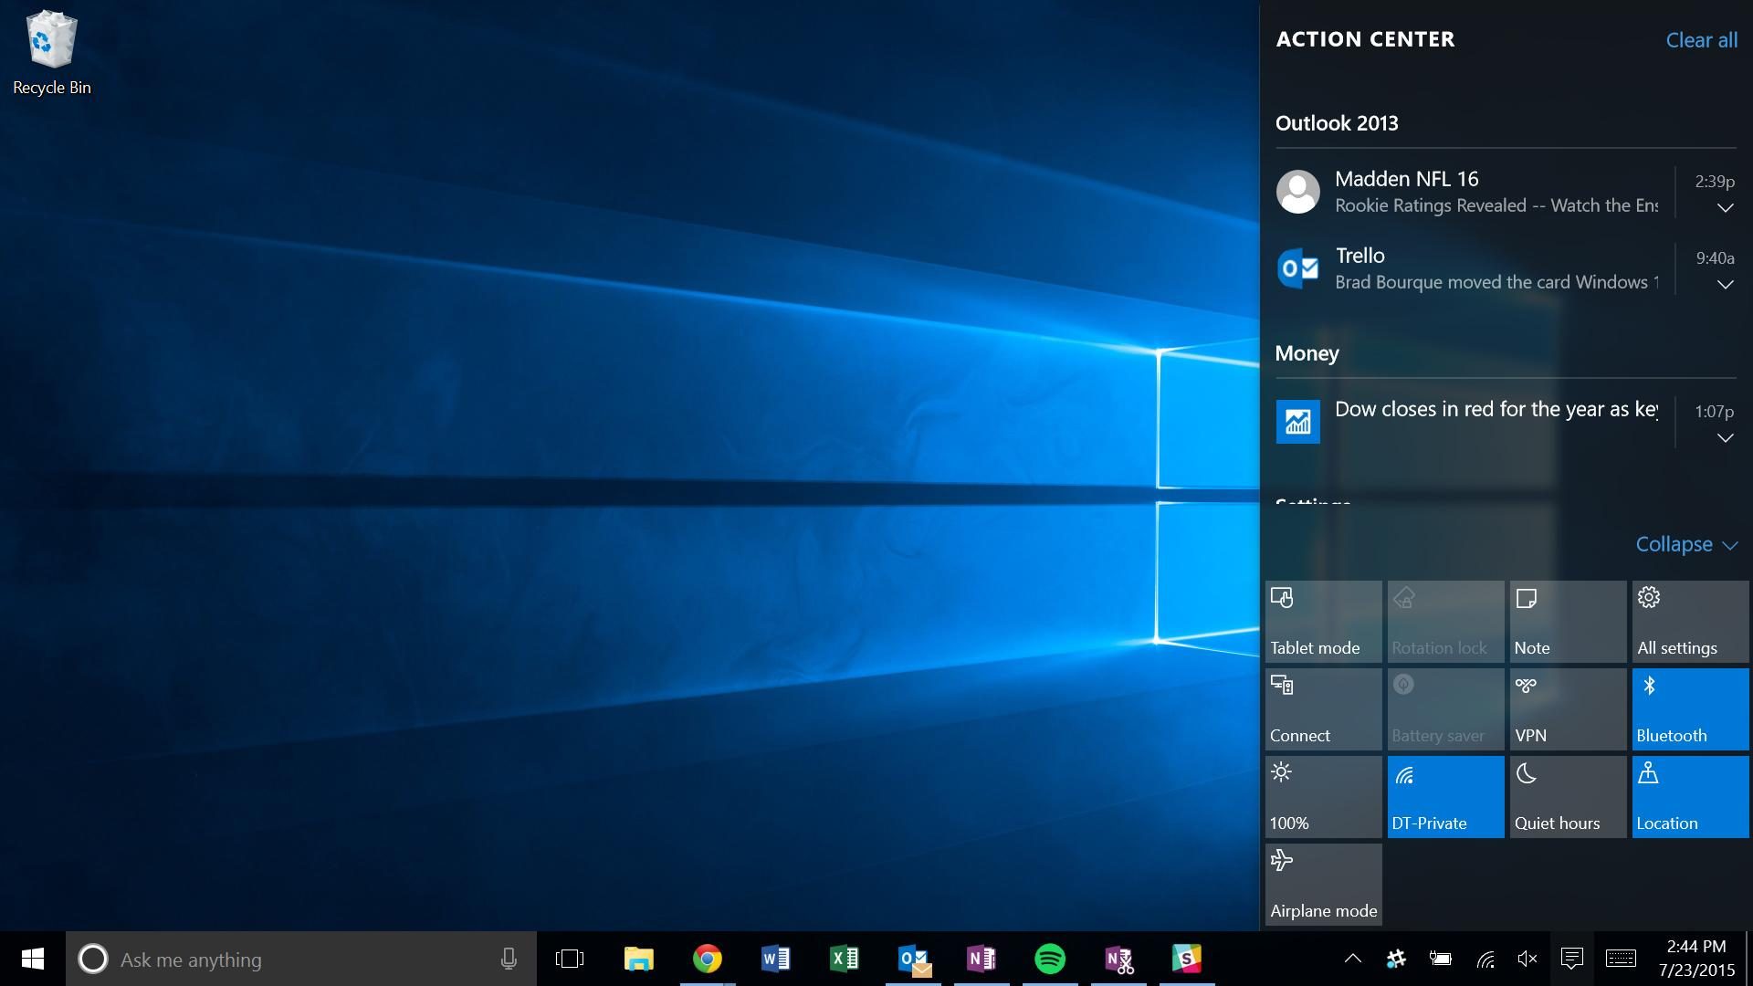Viewport: 1753px width, 986px height.
Task: Open OneNote screen clipper taskbar icon
Action: [x=1118, y=959]
